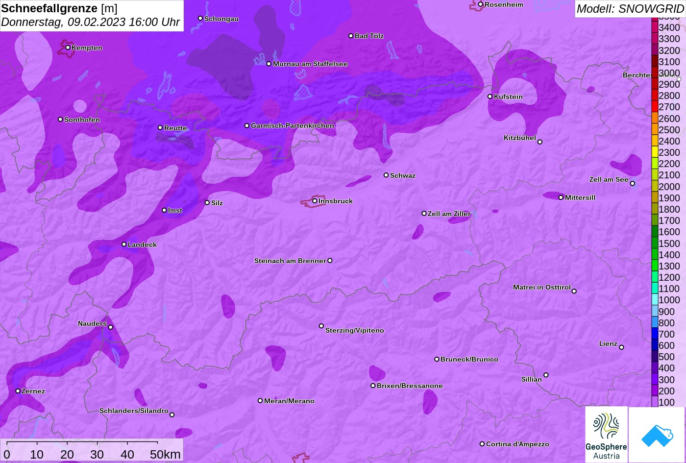Select the Kufstein city marker dot
The width and height of the screenshot is (686, 463).
click(x=490, y=97)
